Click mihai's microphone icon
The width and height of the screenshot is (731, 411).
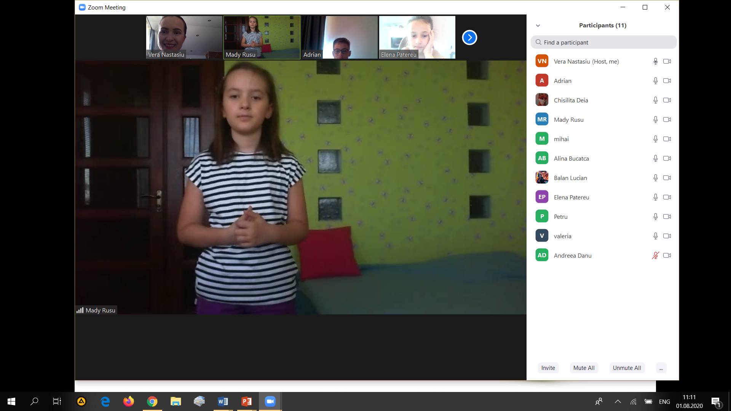point(655,139)
